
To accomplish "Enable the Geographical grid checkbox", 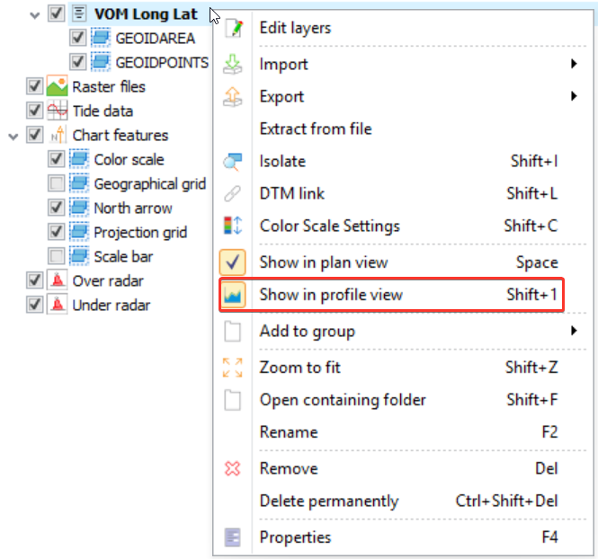I will 57,184.
